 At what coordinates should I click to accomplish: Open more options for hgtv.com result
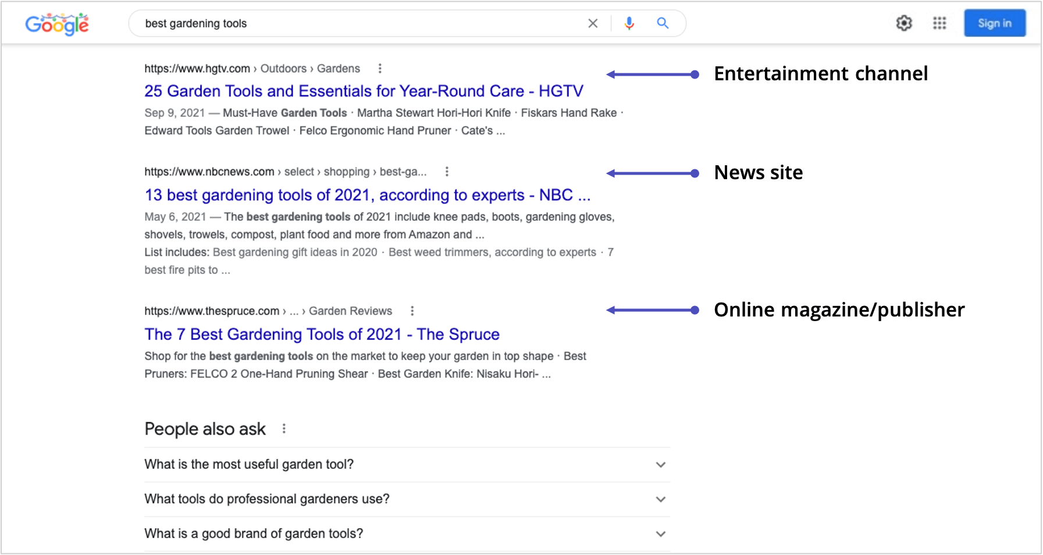pyautogui.click(x=380, y=69)
